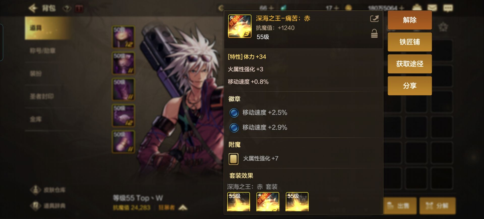Image resolution: width=484 pixels, height=219 pixels.
Task: Select the 道具 tab in sidebar
Action: coord(48,28)
